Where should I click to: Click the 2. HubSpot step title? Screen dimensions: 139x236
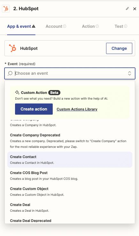click(x=26, y=9)
